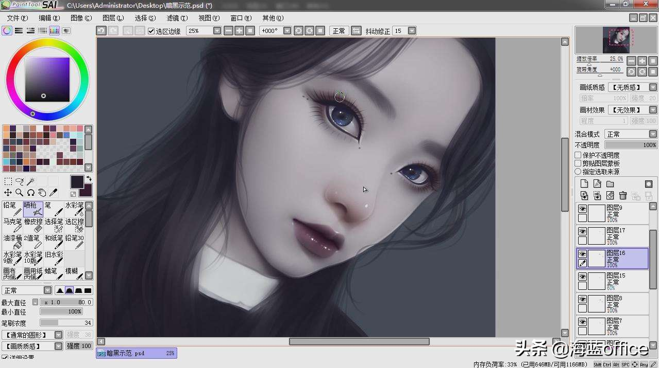
Task: Hide layer 图层17 via eye icon
Action: click(x=582, y=231)
